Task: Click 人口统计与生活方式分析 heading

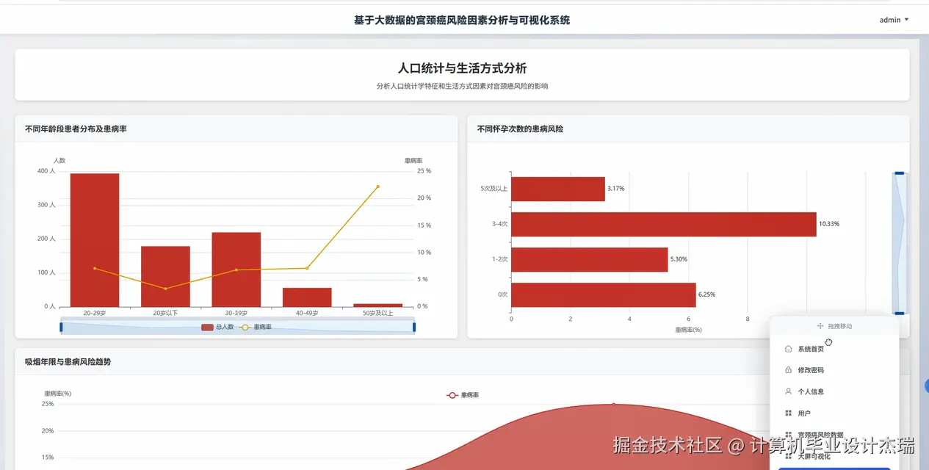Action: click(462, 68)
